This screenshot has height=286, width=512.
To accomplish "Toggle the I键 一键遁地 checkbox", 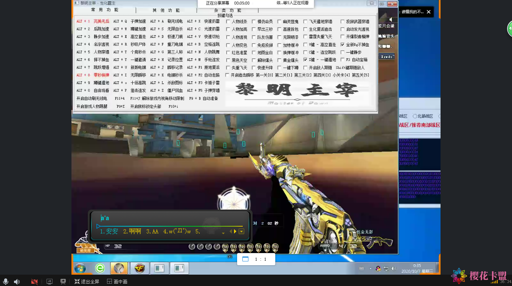I will click(305, 60).
